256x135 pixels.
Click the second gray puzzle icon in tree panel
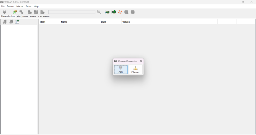(11, 22)
